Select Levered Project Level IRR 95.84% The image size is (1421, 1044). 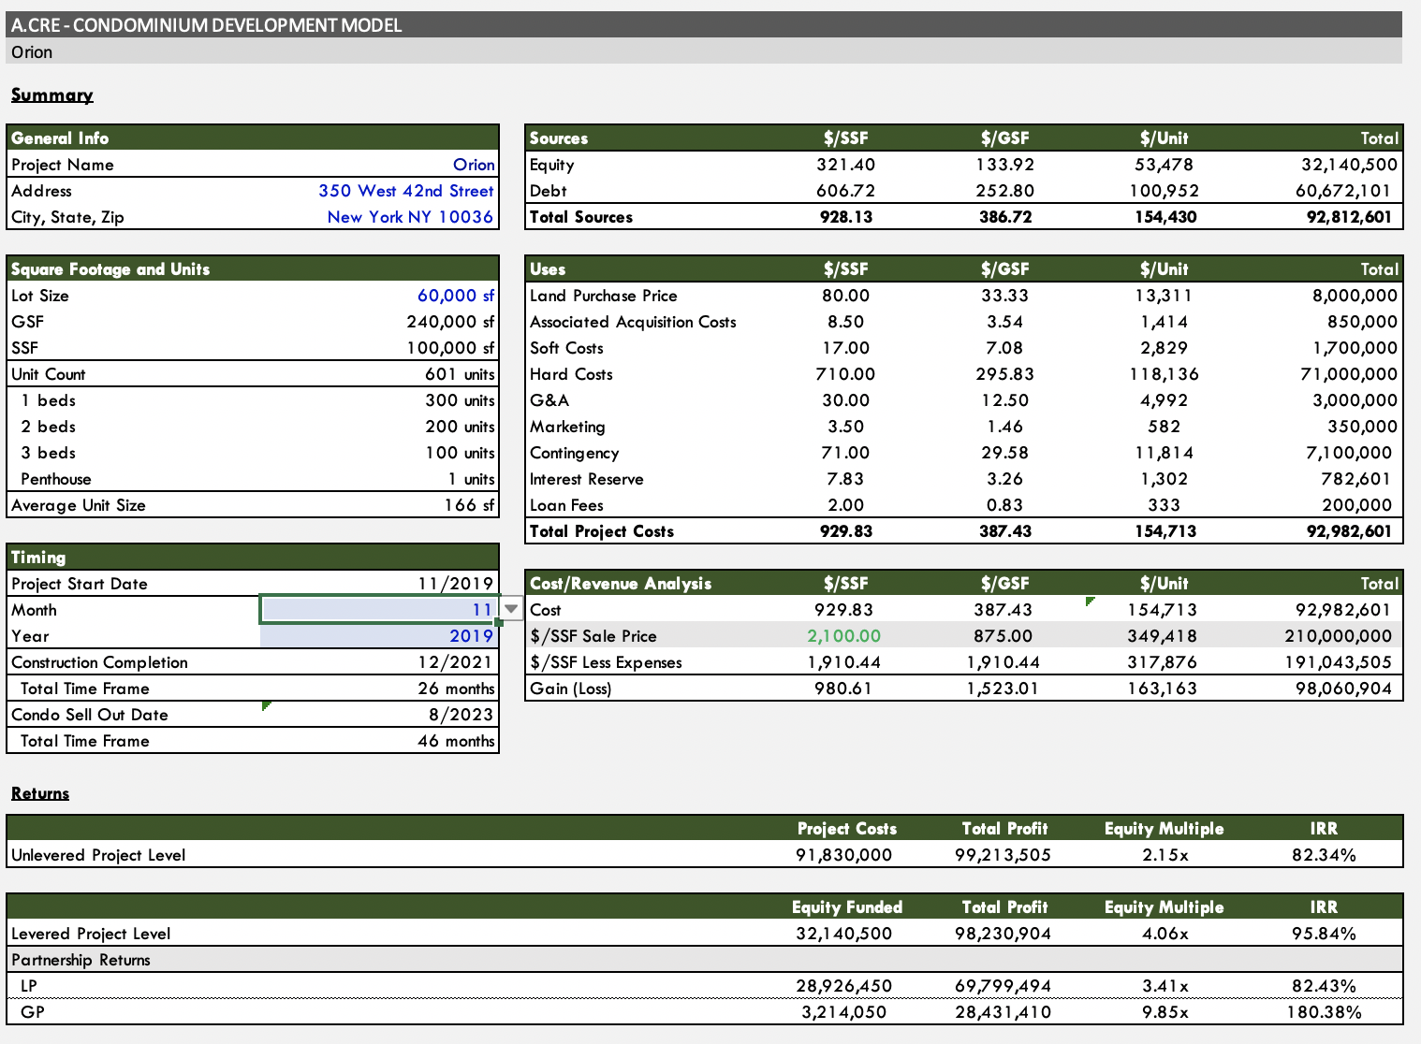pos(1324,934)
